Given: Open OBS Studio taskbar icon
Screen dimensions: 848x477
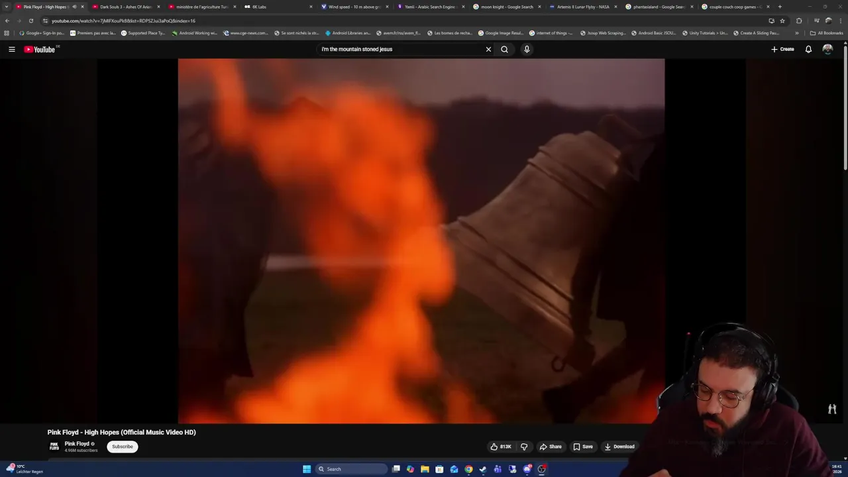Looking at the screenshot, I should click(x=542, y=469).
